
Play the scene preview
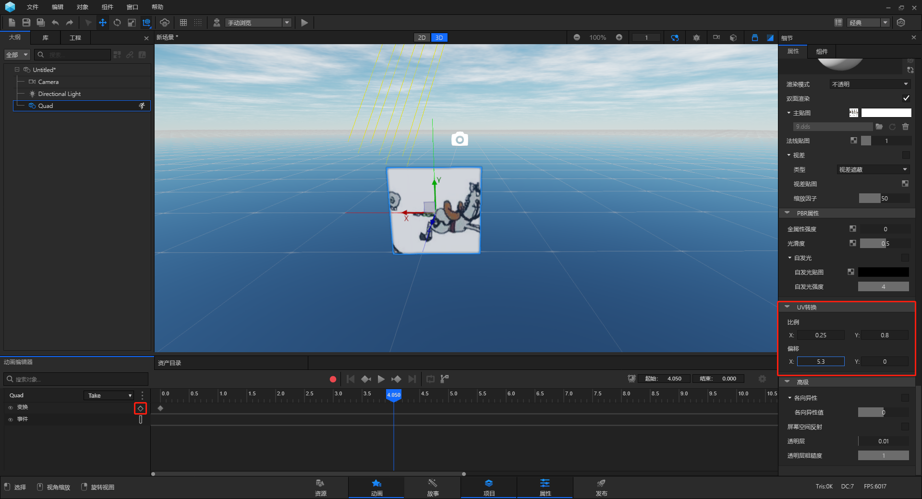[304, 23]
